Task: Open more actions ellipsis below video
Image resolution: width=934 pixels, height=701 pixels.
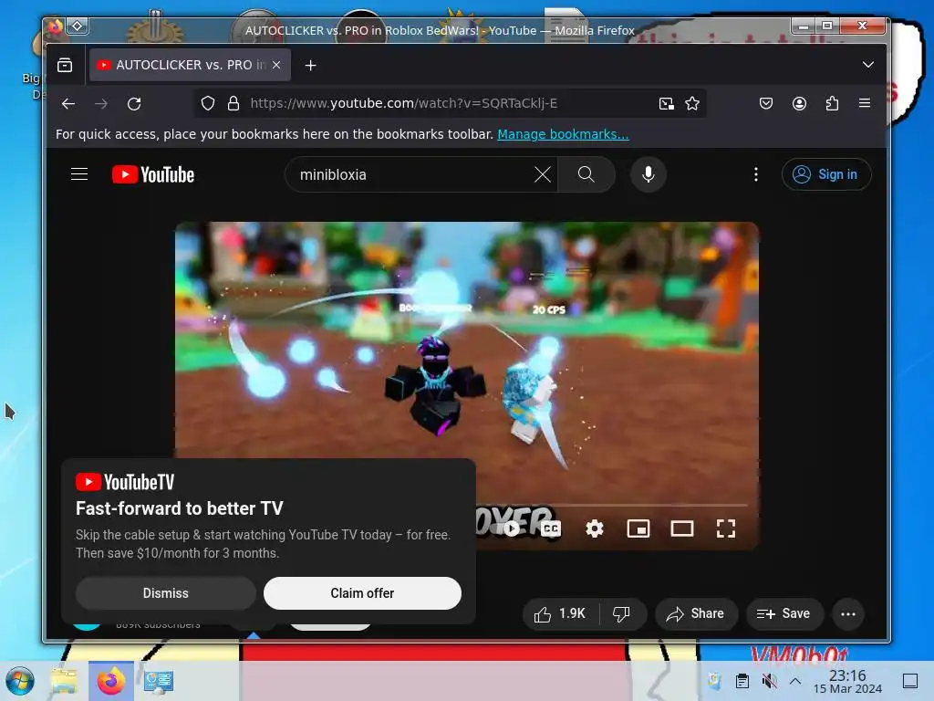Action: pos(848,614)
